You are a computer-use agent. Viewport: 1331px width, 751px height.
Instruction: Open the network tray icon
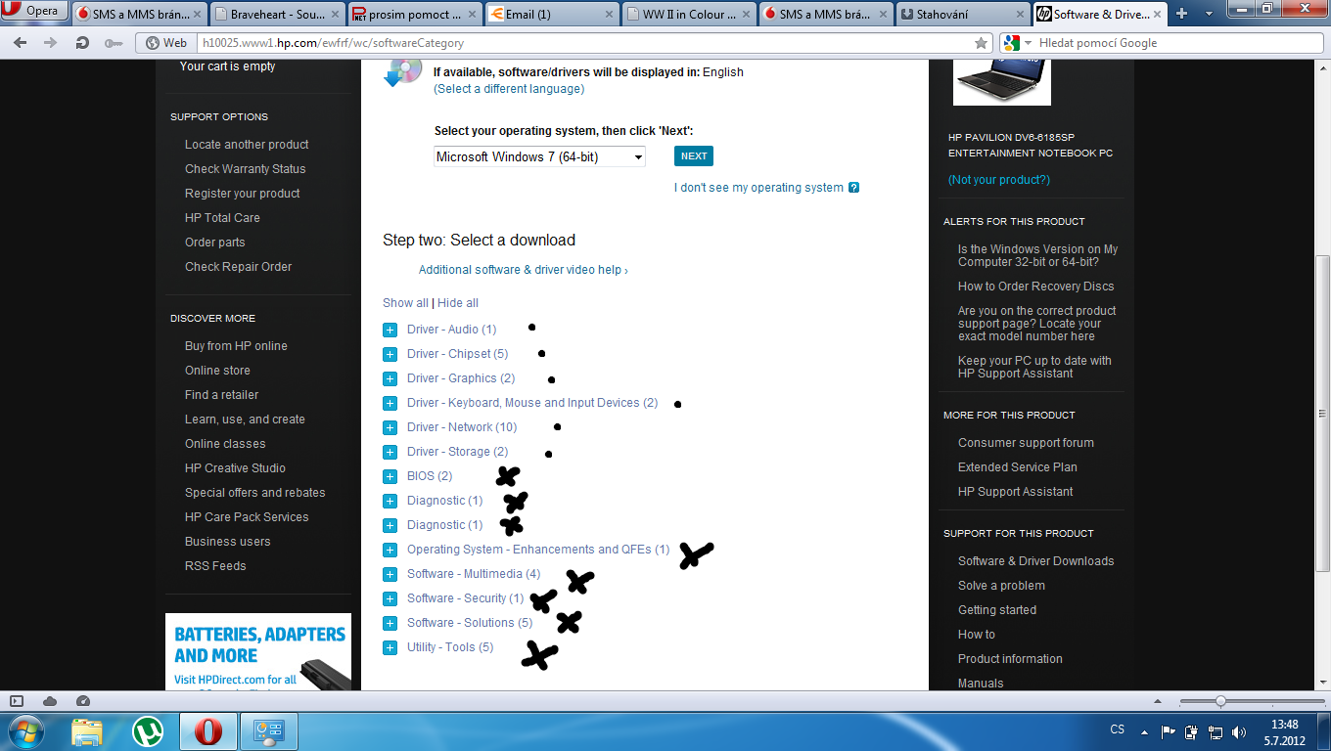[1215, 731]
